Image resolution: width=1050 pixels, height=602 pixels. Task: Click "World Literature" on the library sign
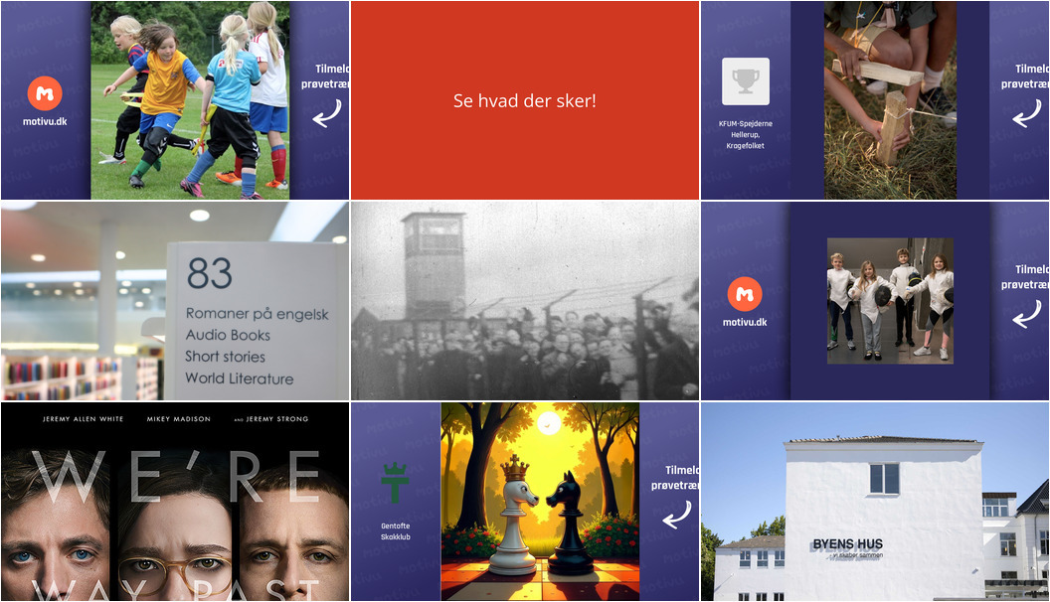point(239,378)
